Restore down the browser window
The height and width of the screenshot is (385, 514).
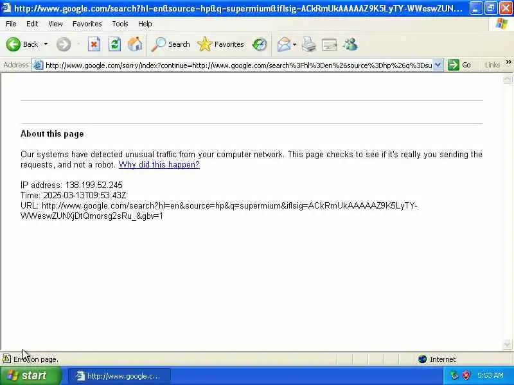pos(490,8)
